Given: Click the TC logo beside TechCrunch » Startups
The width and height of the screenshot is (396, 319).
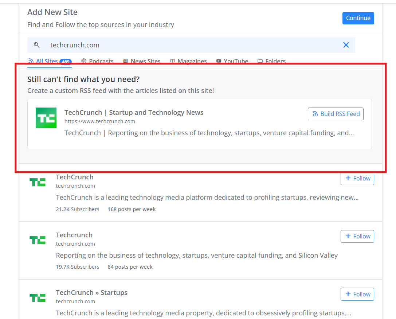Looking at the screenshot, I should (38, 297).
